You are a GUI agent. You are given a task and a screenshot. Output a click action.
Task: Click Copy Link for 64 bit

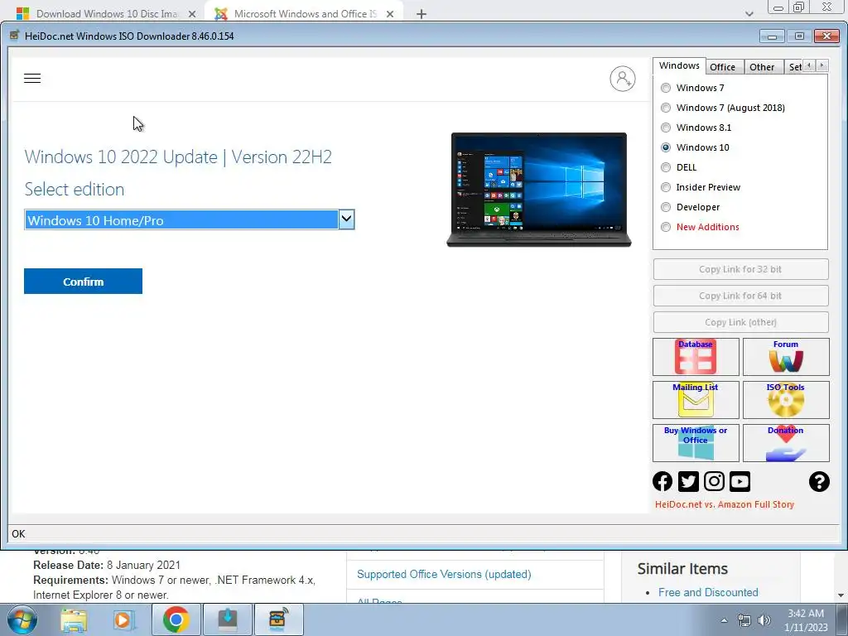[x=740, y=296]
